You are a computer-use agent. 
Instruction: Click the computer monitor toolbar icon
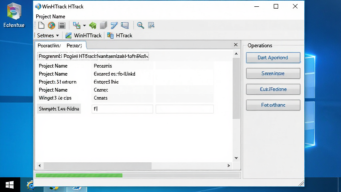[125, 25]
